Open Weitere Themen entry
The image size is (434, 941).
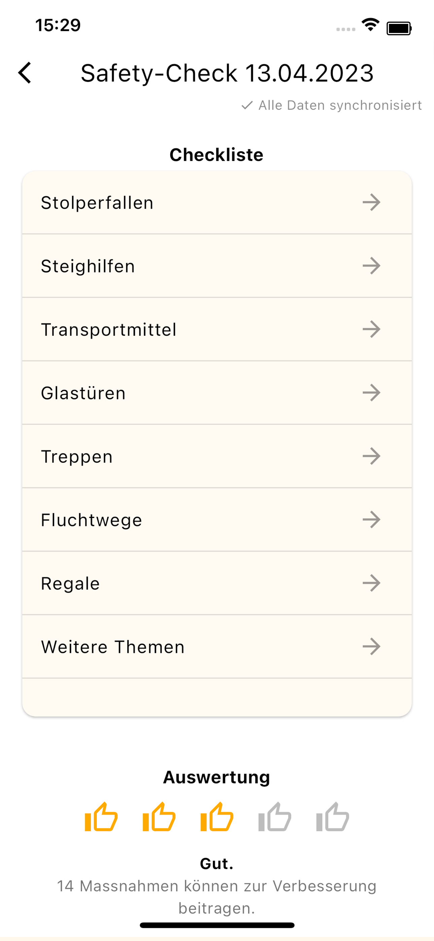pyautogui.click(x=217, y=647)
